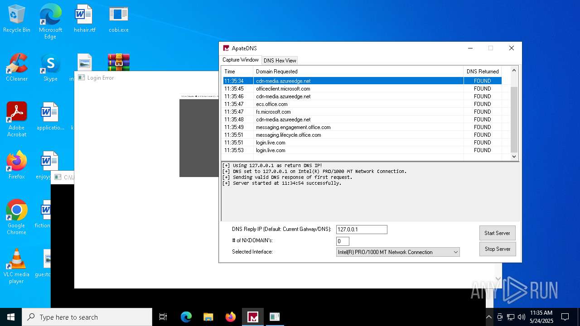Click the Windows Start button
The width and height of the screenshot is (580, 326).
point(11,317)
